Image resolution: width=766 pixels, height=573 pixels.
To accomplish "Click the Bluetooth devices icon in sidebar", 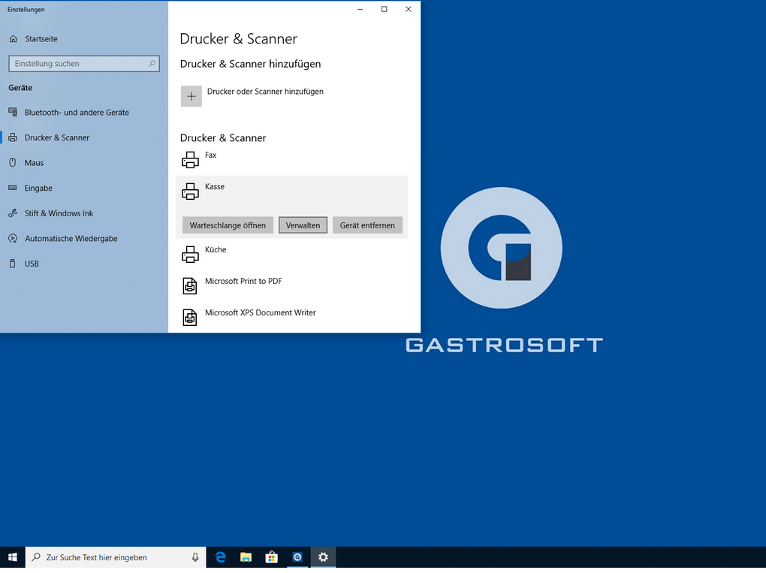I will tap(13, 113).
